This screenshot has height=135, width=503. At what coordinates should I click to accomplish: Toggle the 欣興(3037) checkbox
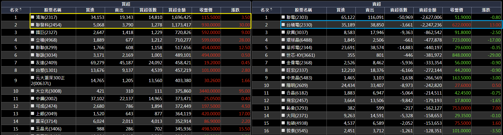click(x=283, y=32)
